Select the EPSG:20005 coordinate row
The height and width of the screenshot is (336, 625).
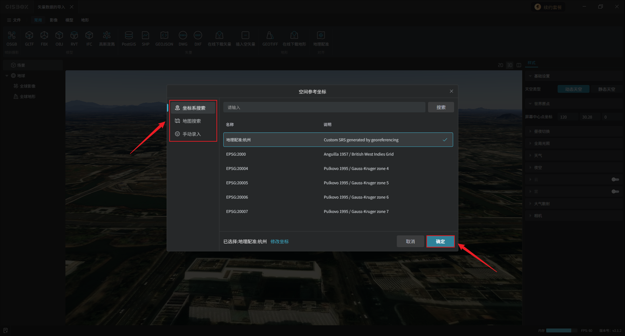(338, 183)
